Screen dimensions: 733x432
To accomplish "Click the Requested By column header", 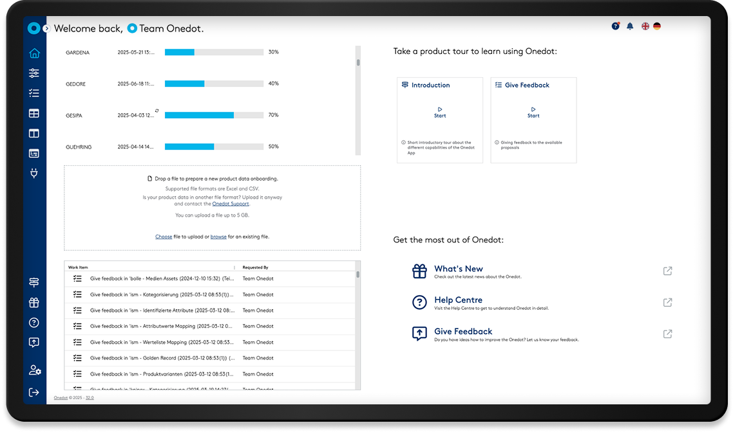I will click(x=255, y=267).
